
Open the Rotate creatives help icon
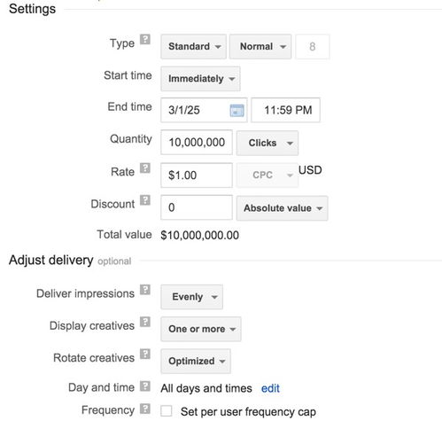click(145, 354)
